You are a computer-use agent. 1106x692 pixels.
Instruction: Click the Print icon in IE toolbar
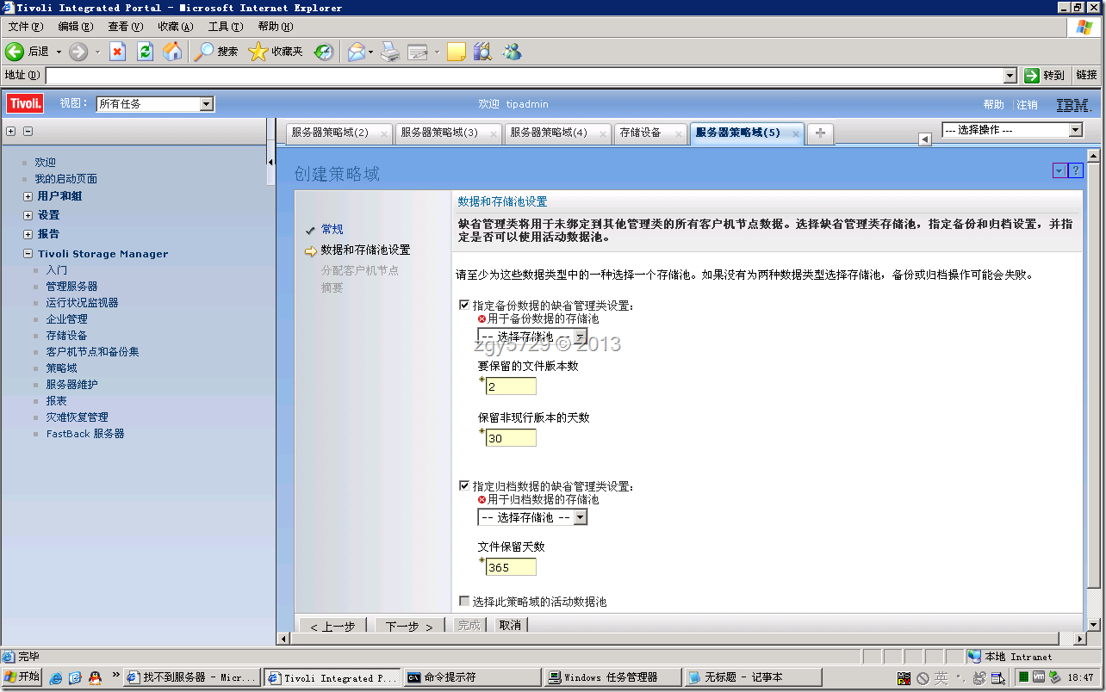tap(390, 52)
